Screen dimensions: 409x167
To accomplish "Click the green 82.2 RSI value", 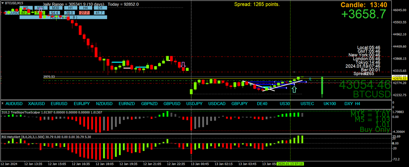I will pos(25,13).
